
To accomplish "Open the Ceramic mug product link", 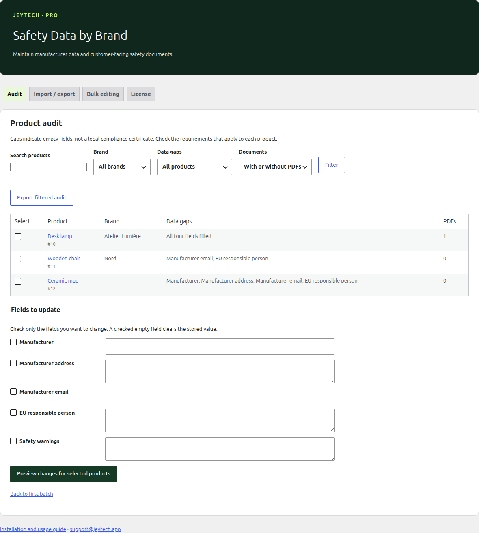I will [x=63, y=280].
